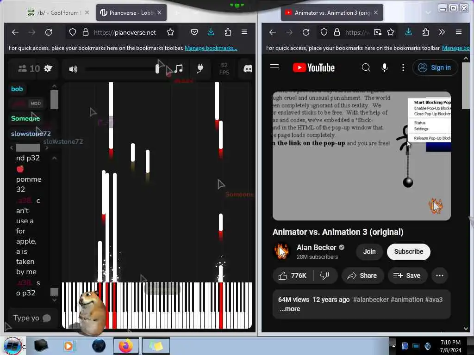The height and width of the screenshot is (355, 474).
Task: Close the /b/ Cool forum tab
Action: 87,12
